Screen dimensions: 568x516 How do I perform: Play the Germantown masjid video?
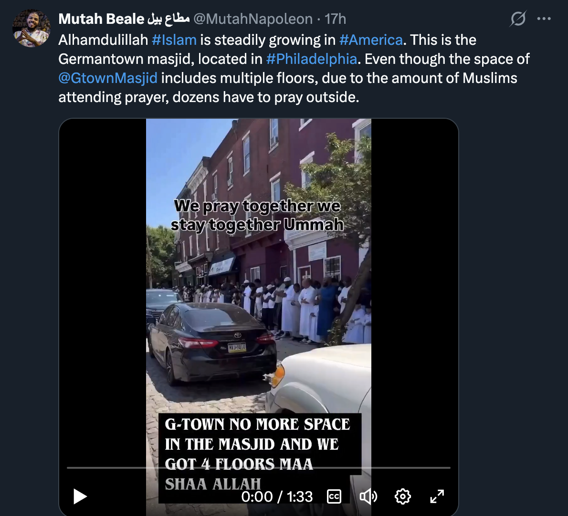coord(80,496)
